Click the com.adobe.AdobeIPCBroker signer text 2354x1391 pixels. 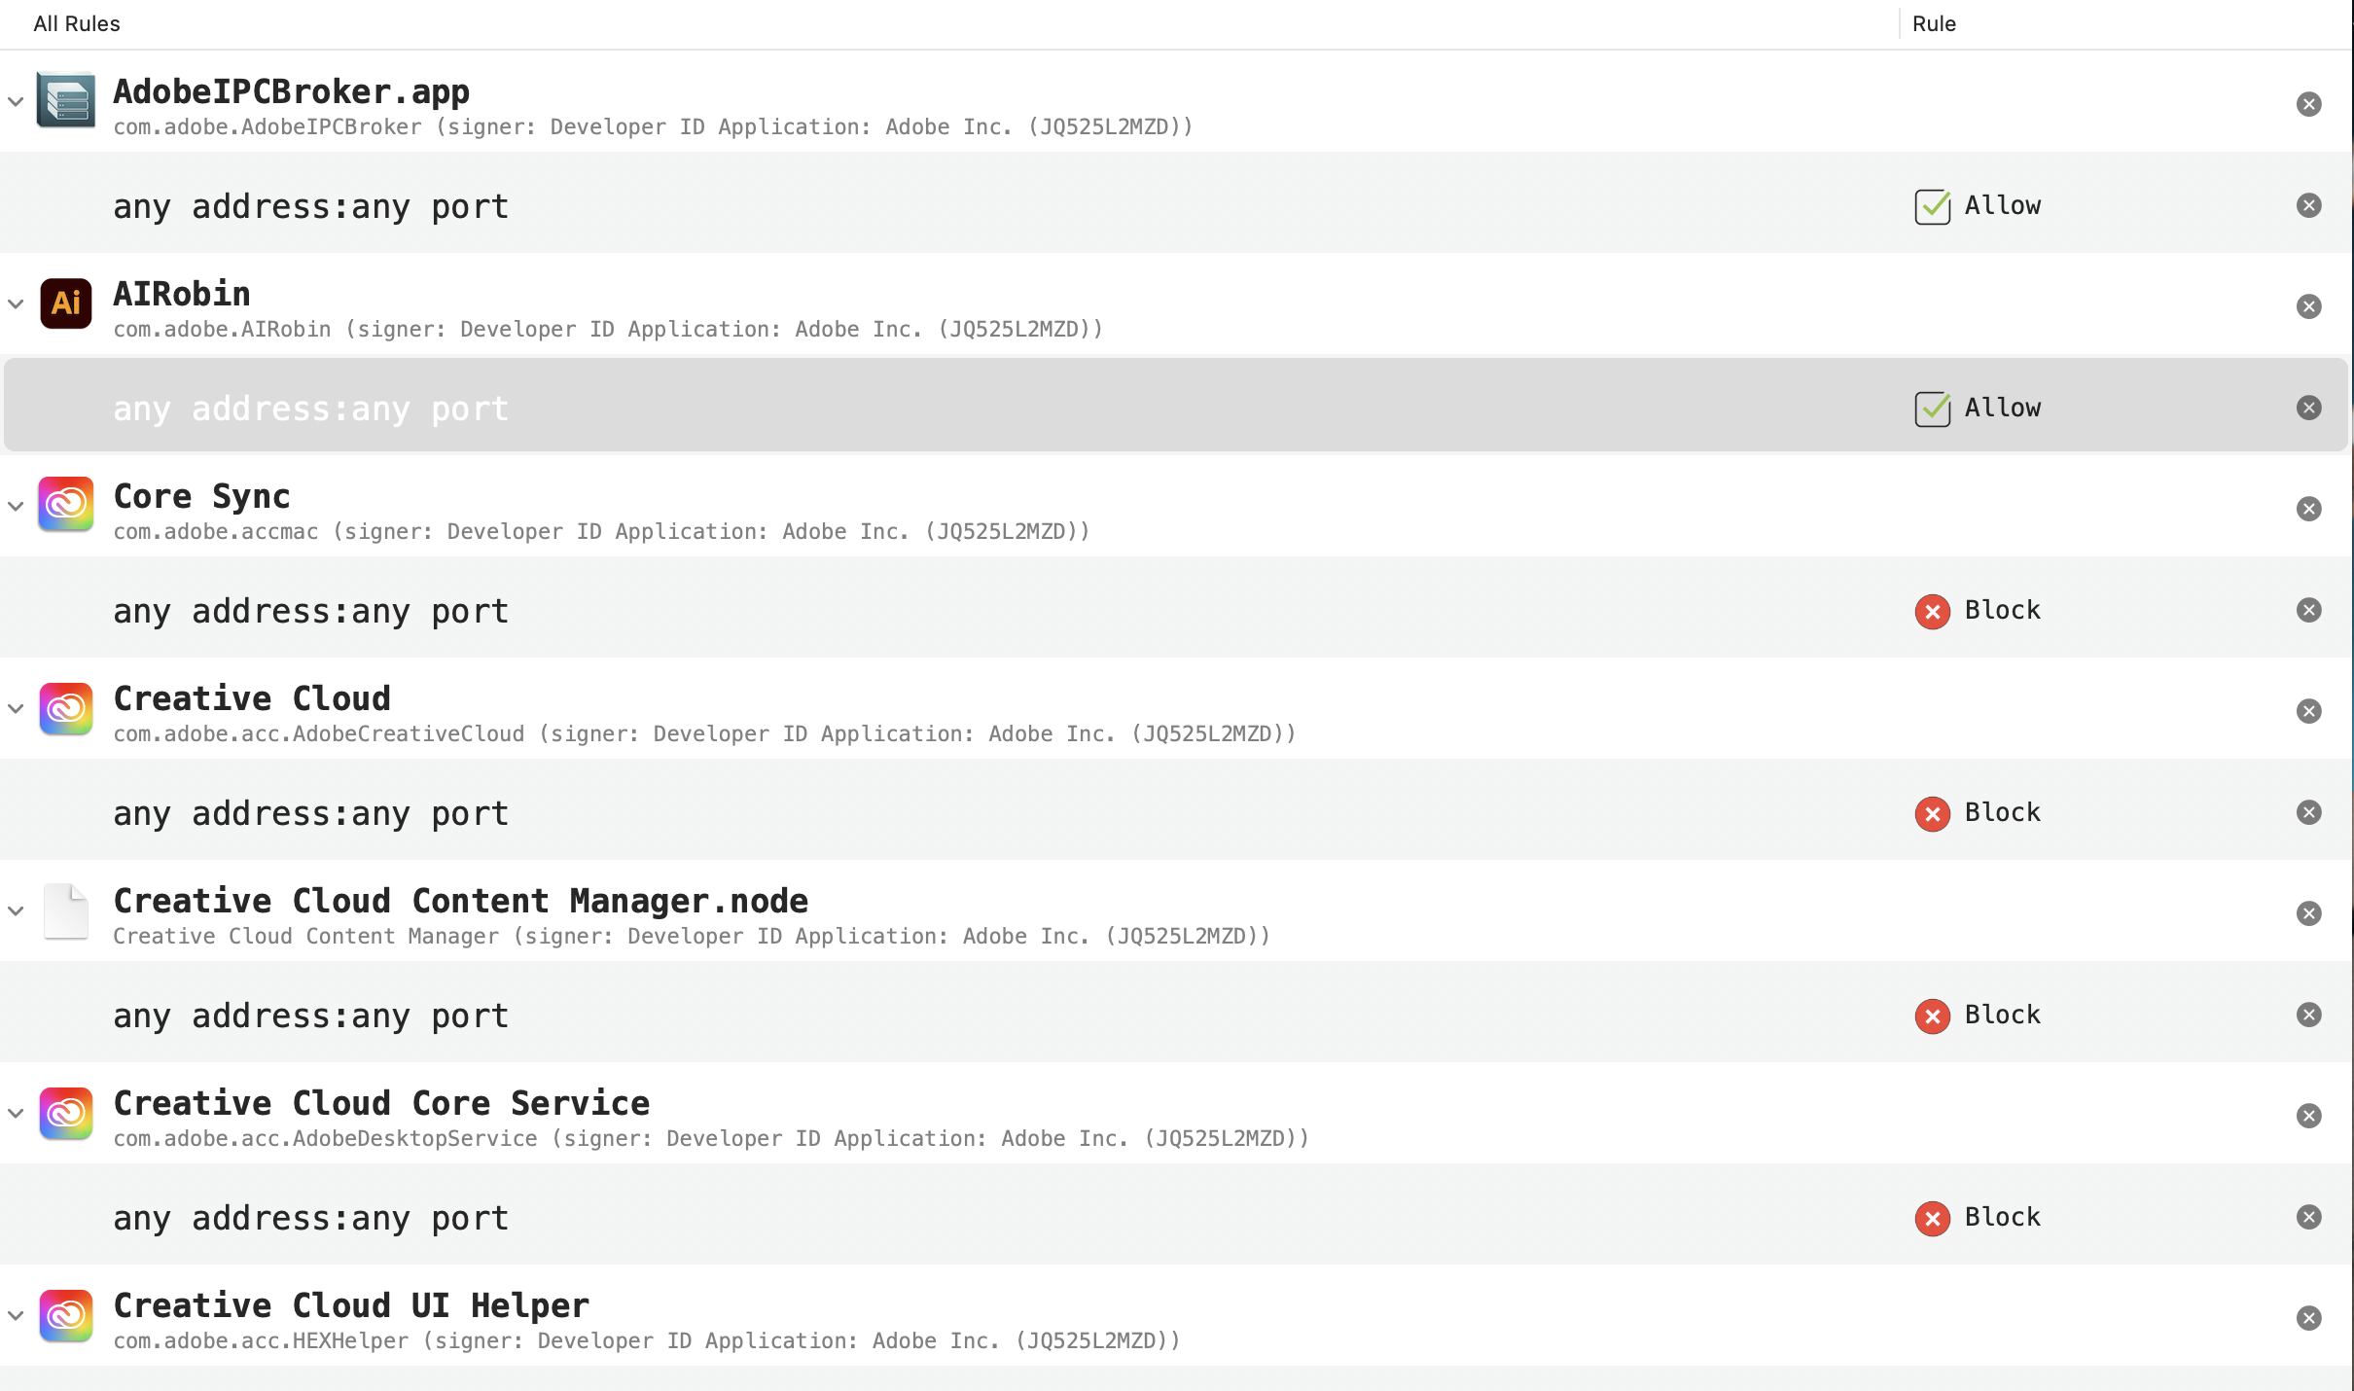pos(653,127)
